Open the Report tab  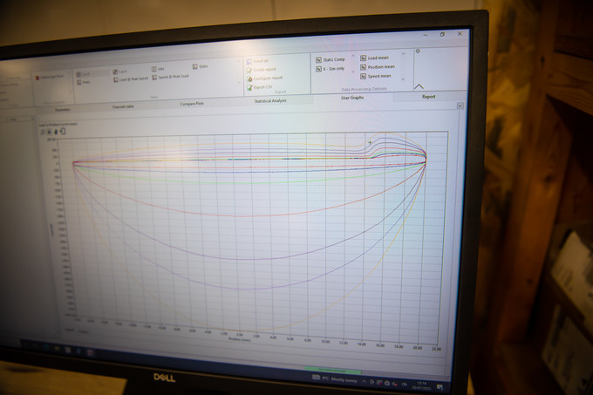[429, 97]
